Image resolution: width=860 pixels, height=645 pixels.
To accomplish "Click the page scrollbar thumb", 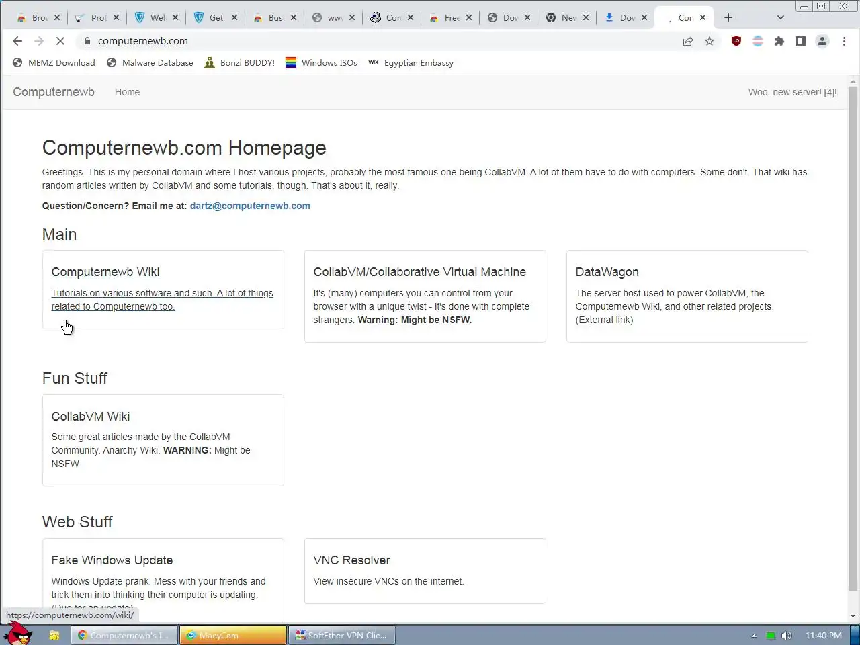I will tap(853, 339).
